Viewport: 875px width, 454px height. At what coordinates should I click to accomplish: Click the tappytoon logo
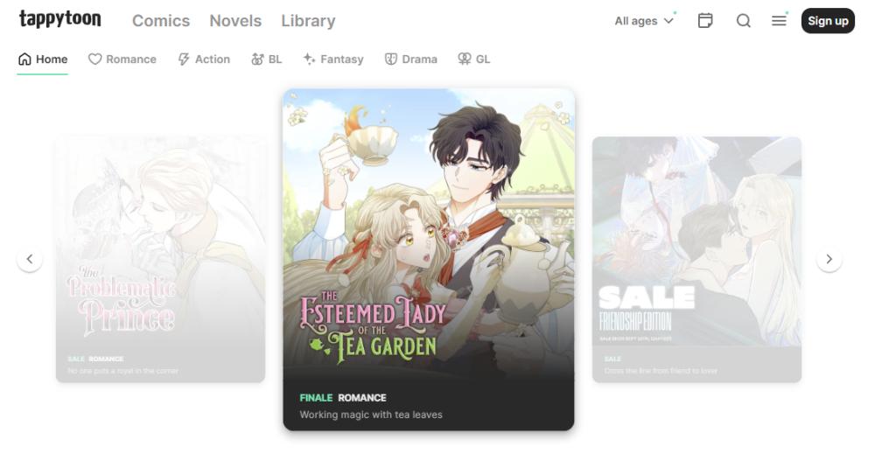click(60, 19)
